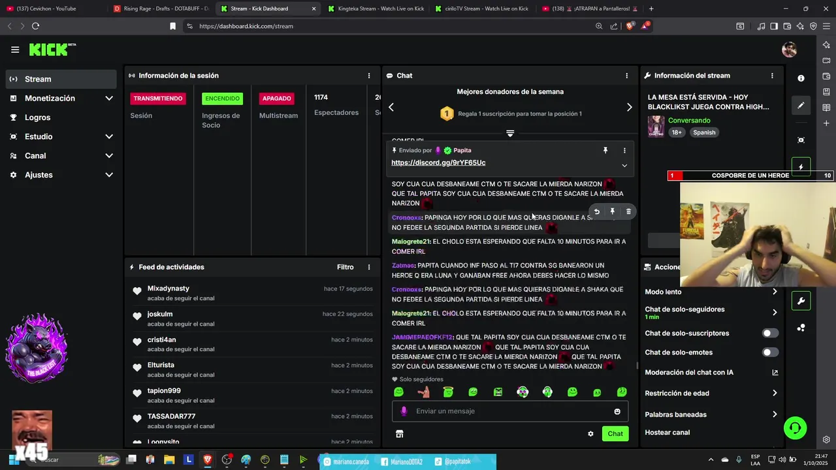Click the pencil edit icon in right toolbar
The width and height of the screenshot is (836, 470).
tap(801, 106)
